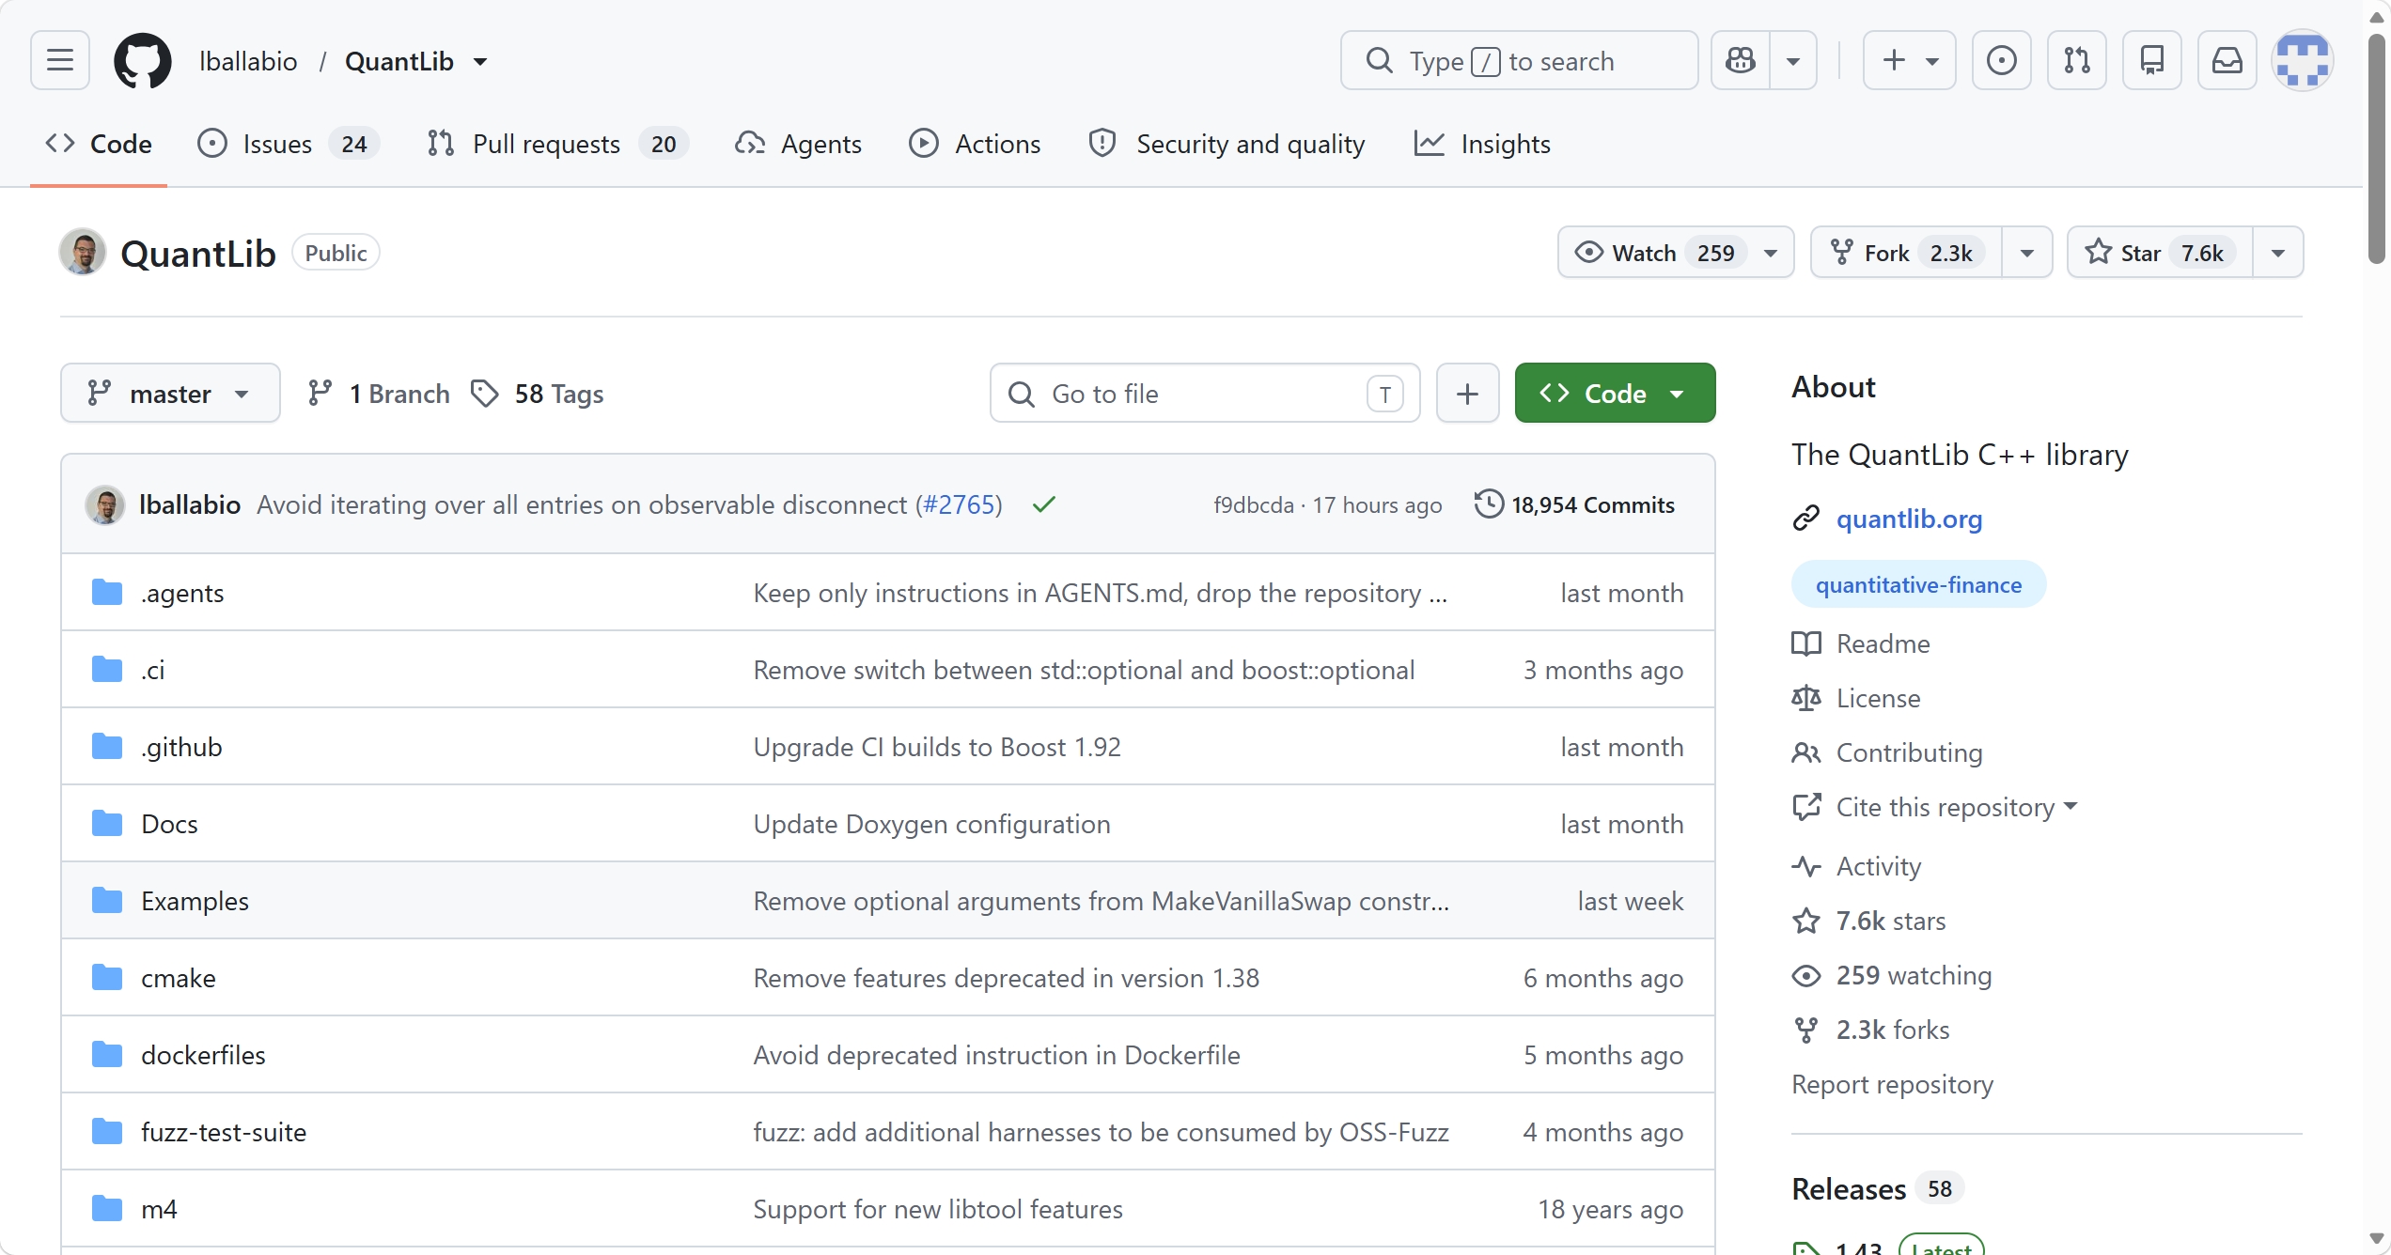
Task: Open the cmake folder
Action: 178,978
